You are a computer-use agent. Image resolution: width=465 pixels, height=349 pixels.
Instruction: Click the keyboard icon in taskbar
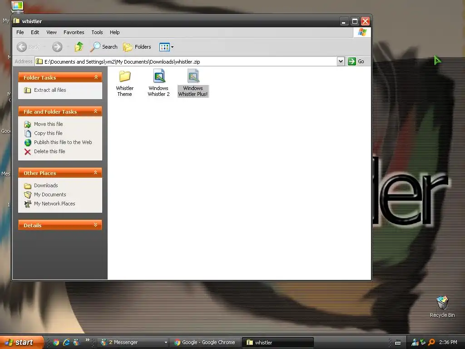pyautogui.click(x=398, y=343)
